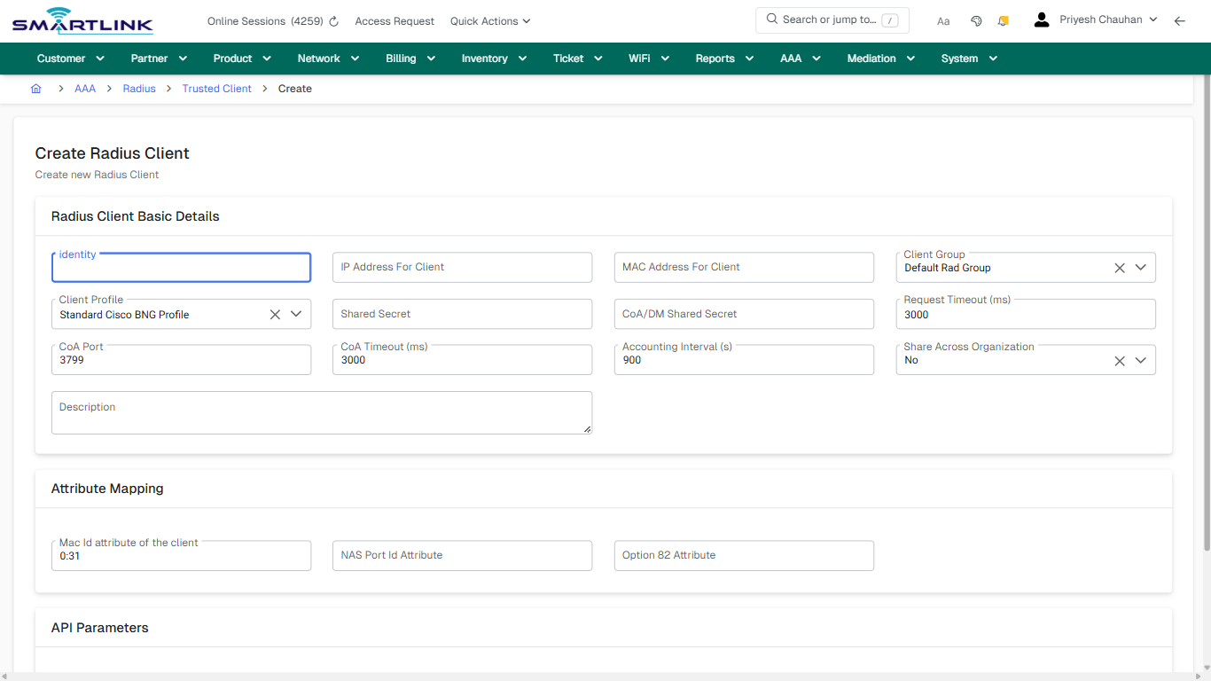This screenshot has width=1211, height=681.
Task: Go to Trusted Client via breadcrumb
Action: (216, 89)
